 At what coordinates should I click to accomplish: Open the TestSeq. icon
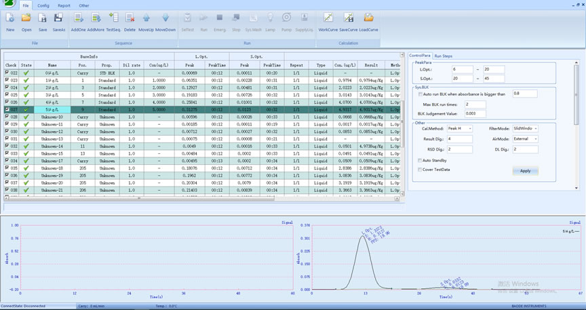pos(113,18)
